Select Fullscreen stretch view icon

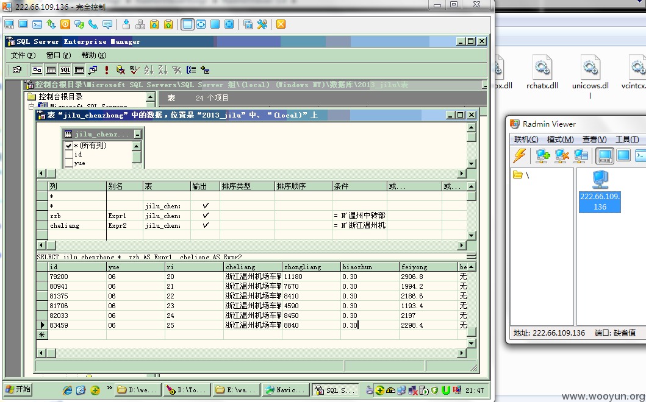[229, 24]
